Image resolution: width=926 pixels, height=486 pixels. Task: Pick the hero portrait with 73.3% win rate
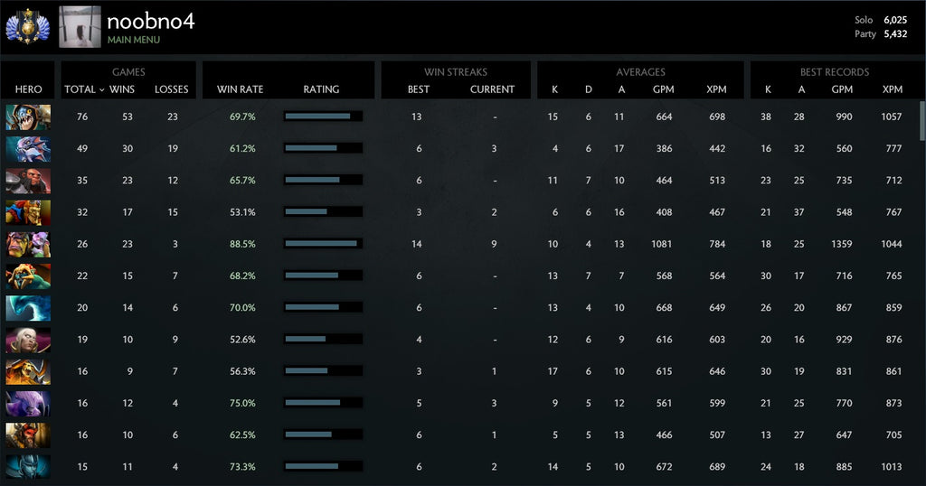click(28, 467)
